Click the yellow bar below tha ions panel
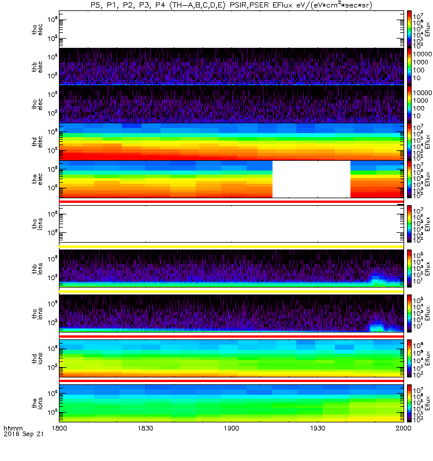Image resolution: width=433 pixels, height=461 pixels. tap(232, 247)
